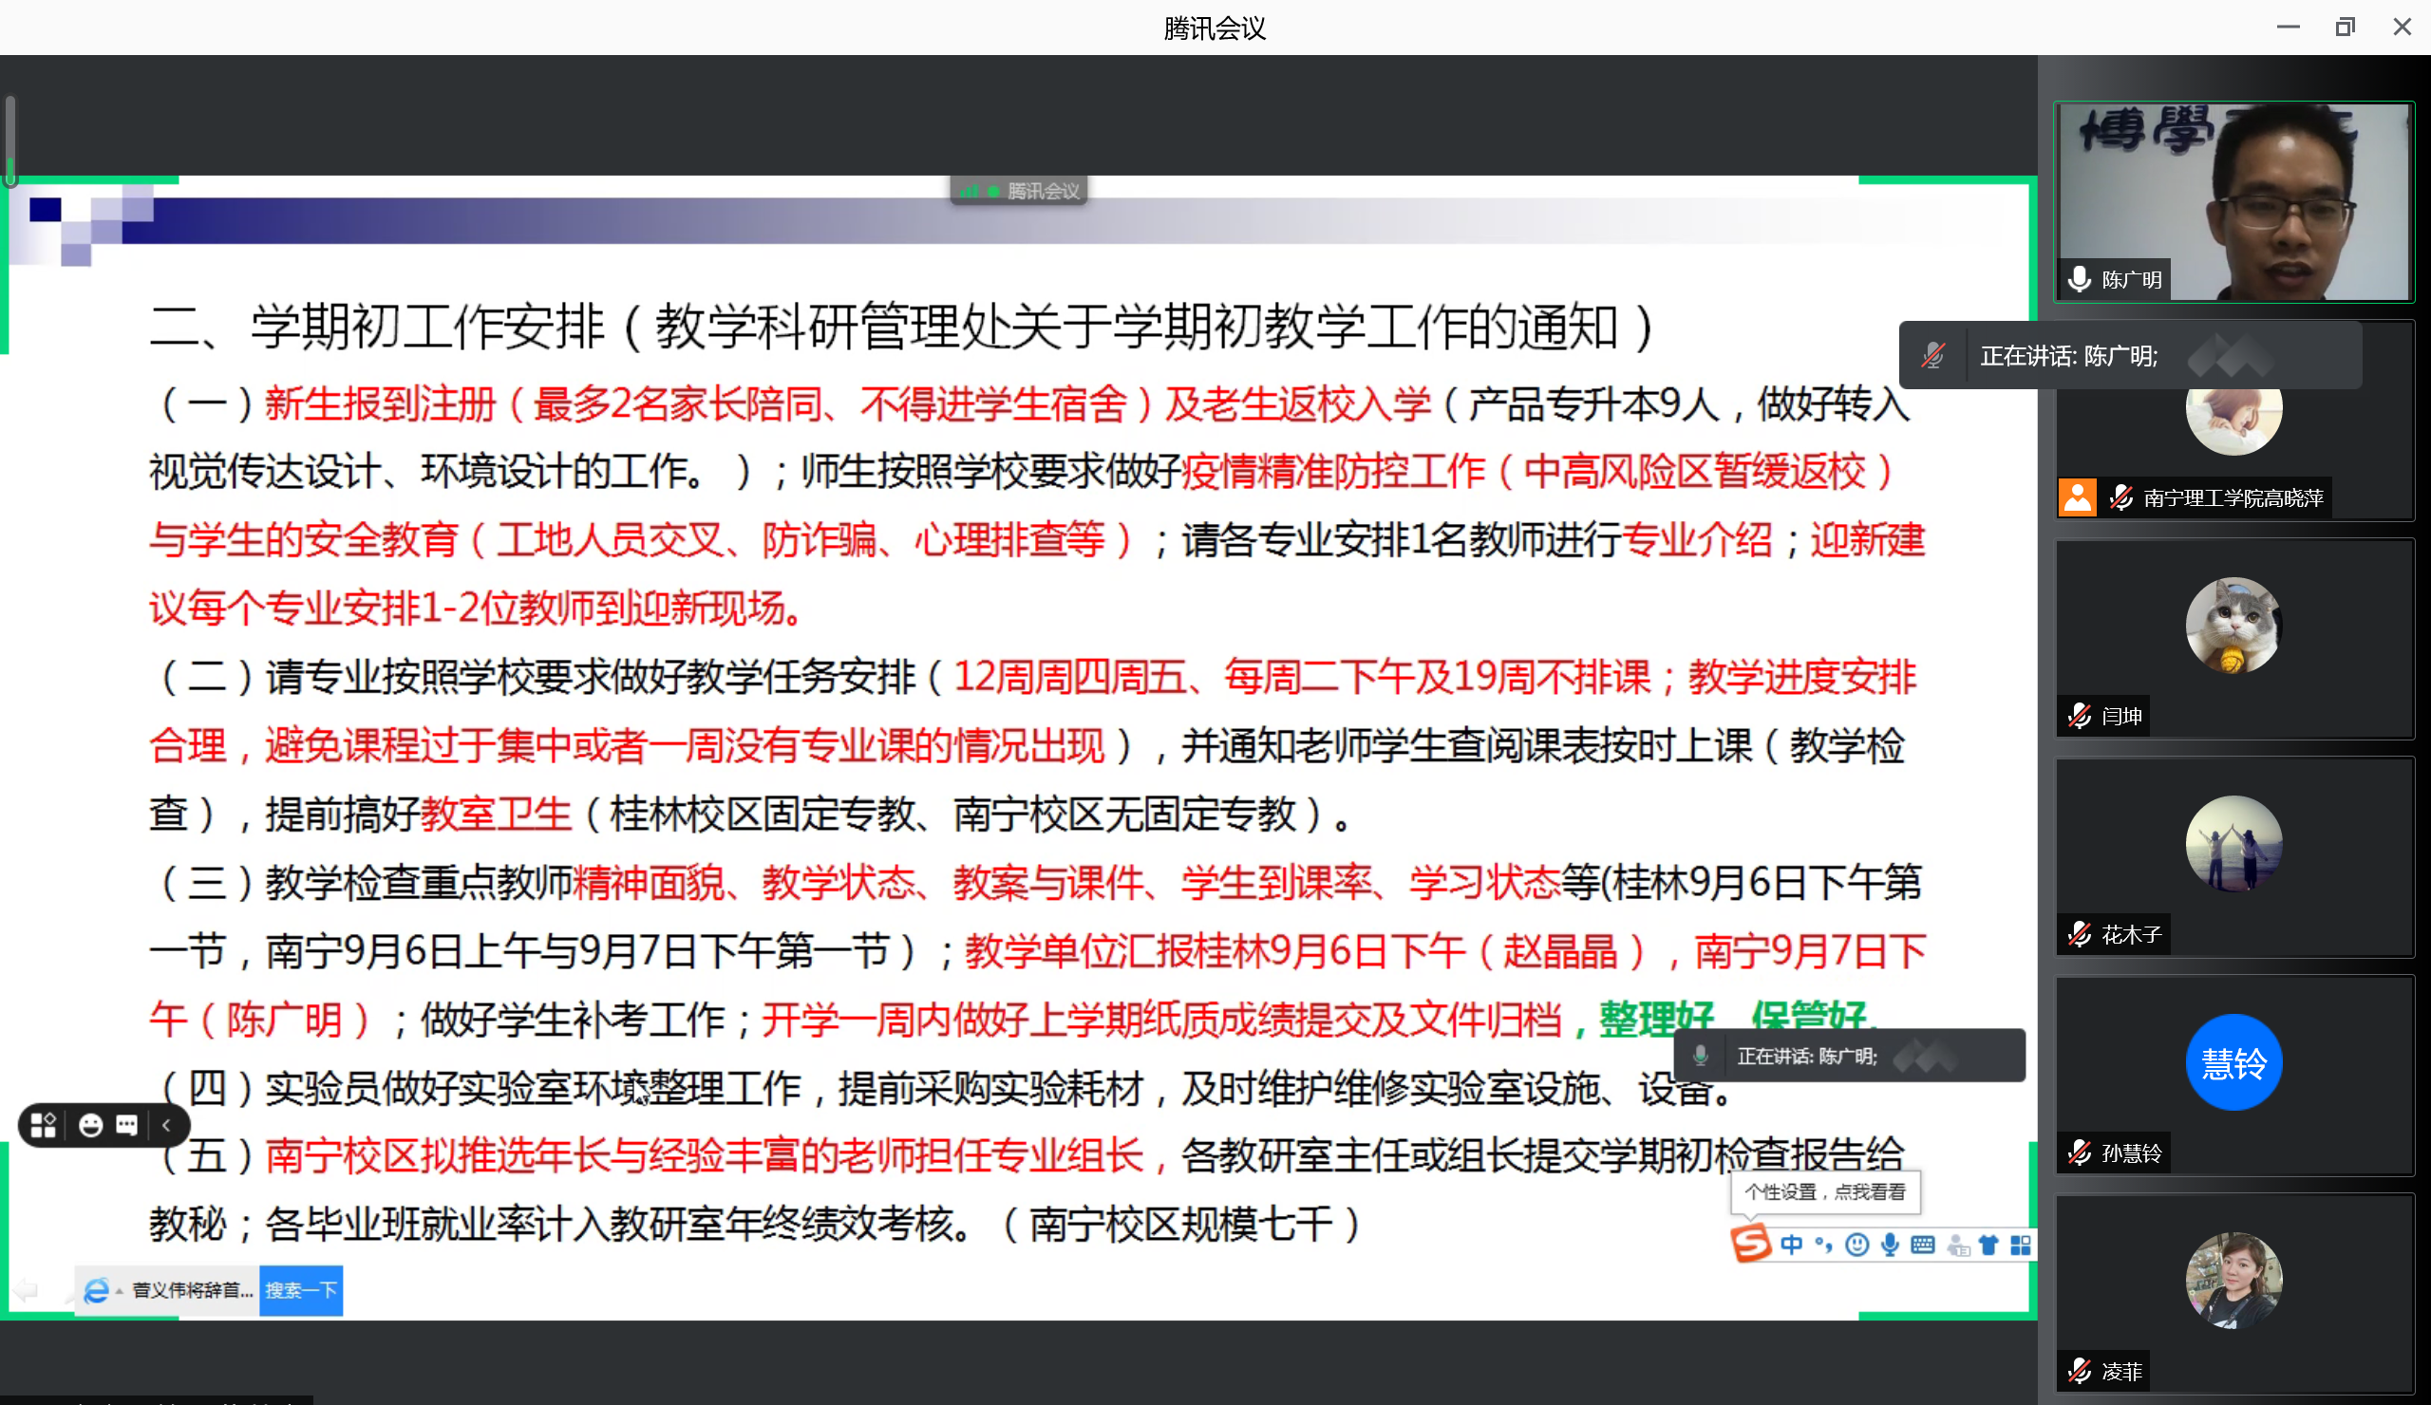Open the emoji reaction smiley button
Image resolution: width=2431 pixels, height=1405 pixels.
pos(90,1125)
